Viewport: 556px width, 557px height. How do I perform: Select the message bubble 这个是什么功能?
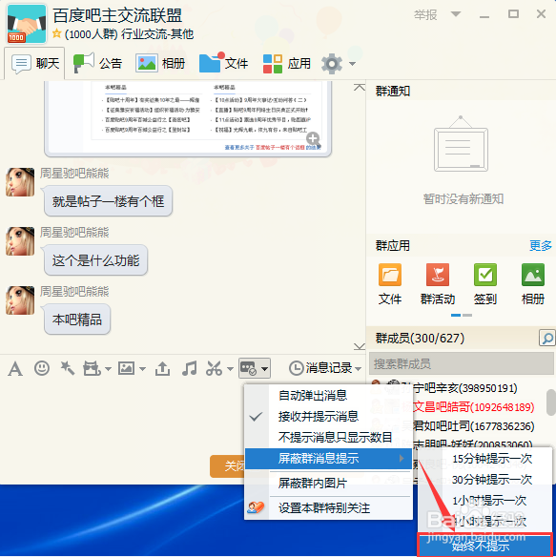[x=95, y=260]
